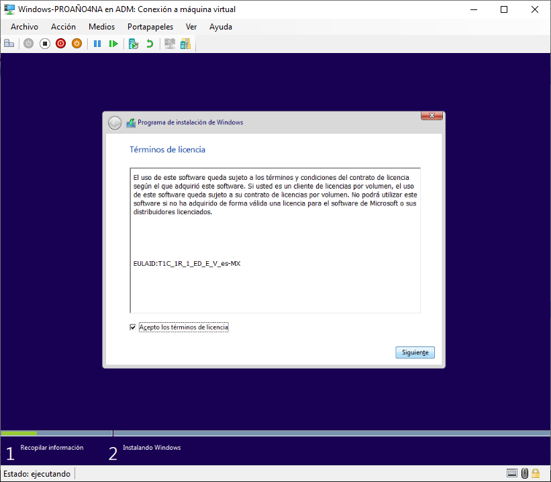Click the Instalando Windows step label
Image resolution: width=551 pixels, height=482 pixels.
[x=152, y=448]
